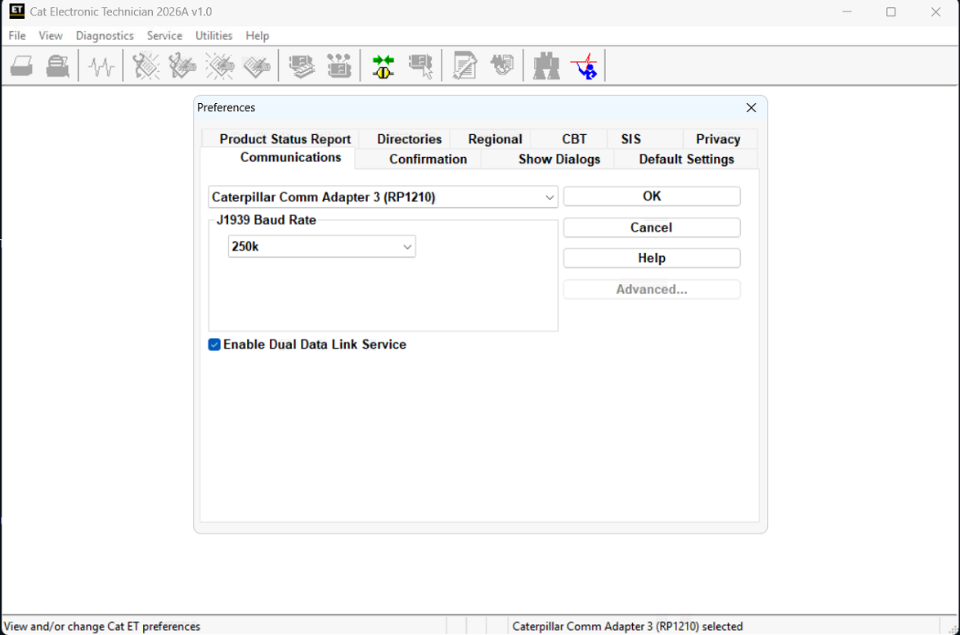Switch to the Regional tab

(x=494, y=139)
